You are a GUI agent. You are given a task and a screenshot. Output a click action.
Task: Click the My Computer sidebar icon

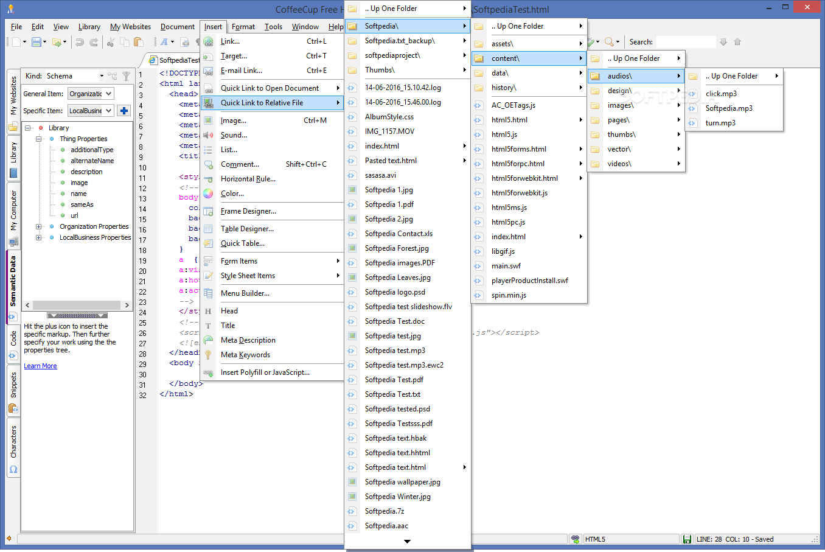click(13, 241)
